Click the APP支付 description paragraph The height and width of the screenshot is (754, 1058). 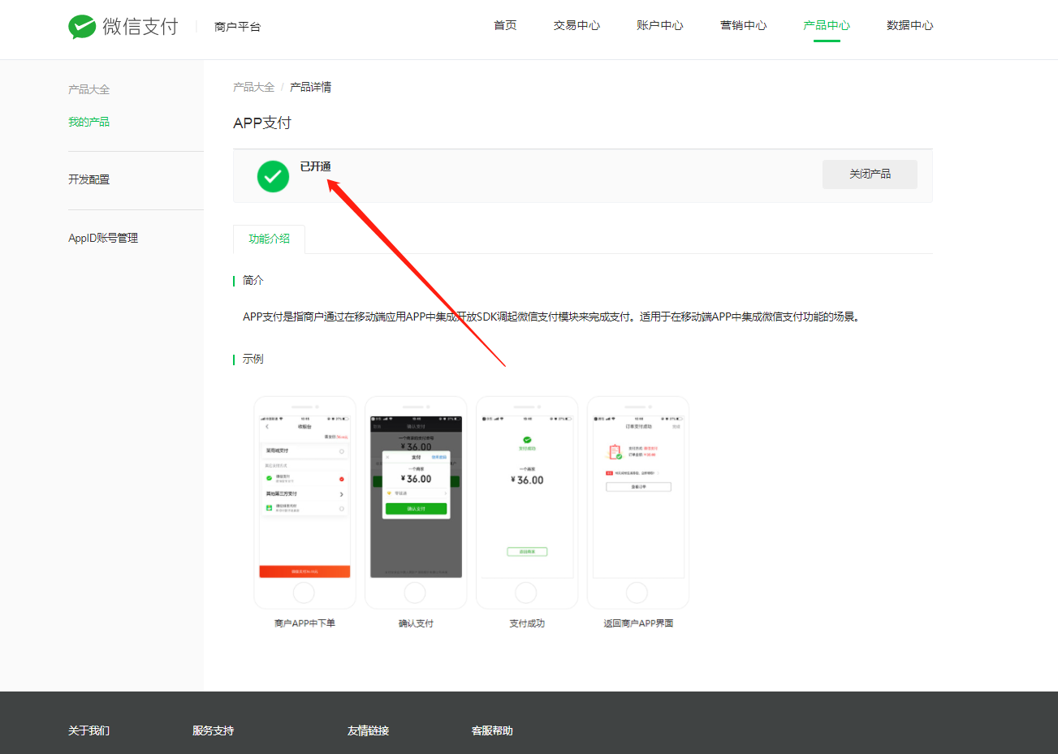tap(551, 317)
